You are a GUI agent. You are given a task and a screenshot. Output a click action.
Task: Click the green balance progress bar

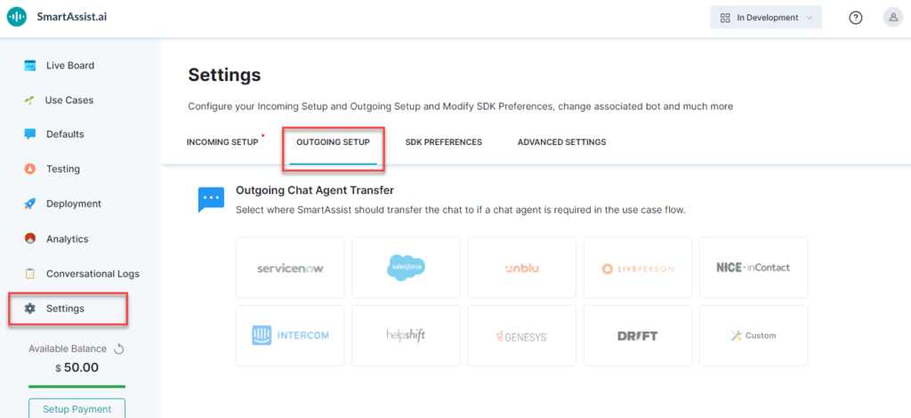coord(77,387)
